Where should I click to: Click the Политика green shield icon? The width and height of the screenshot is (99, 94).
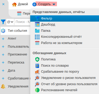pyautogui.click(x=37, y=59)
